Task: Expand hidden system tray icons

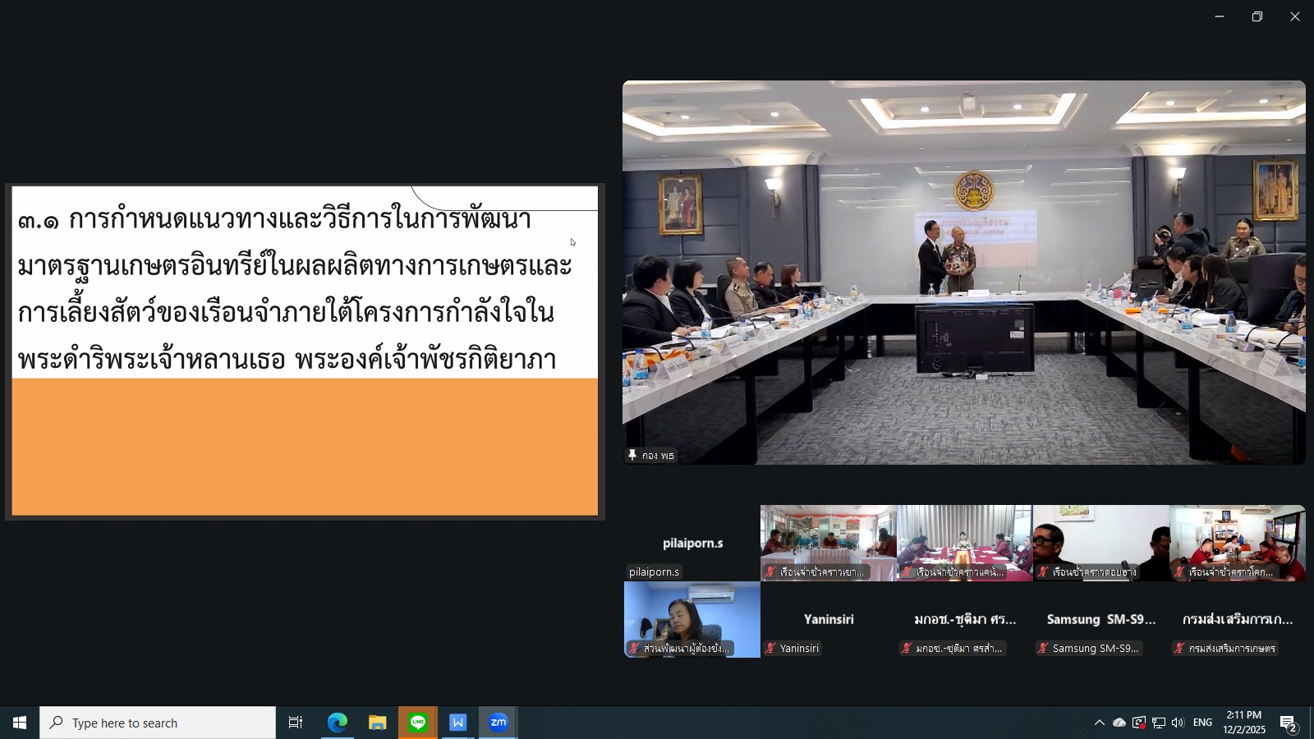Action: (x=1099, y=723)
